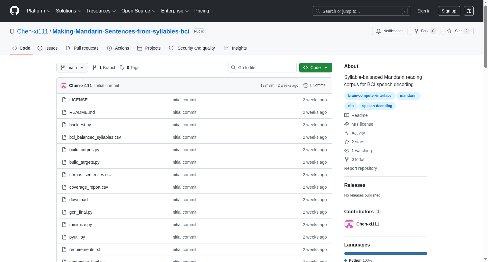Screen dimensions: 488x262
Task: Click the Report repository link
Action: 361,168
